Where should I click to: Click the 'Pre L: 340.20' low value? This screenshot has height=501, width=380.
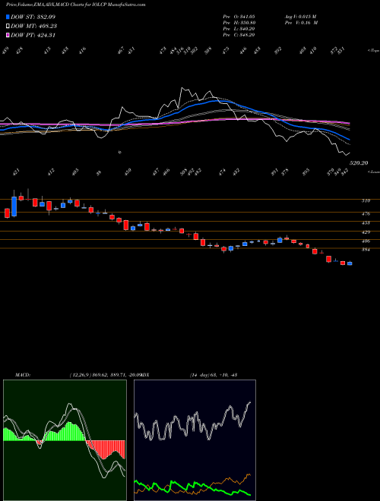tap(239, 29)
